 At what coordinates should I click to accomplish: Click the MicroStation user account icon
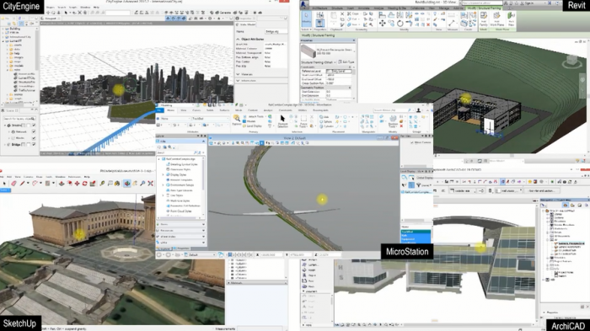tap(418, 110)
